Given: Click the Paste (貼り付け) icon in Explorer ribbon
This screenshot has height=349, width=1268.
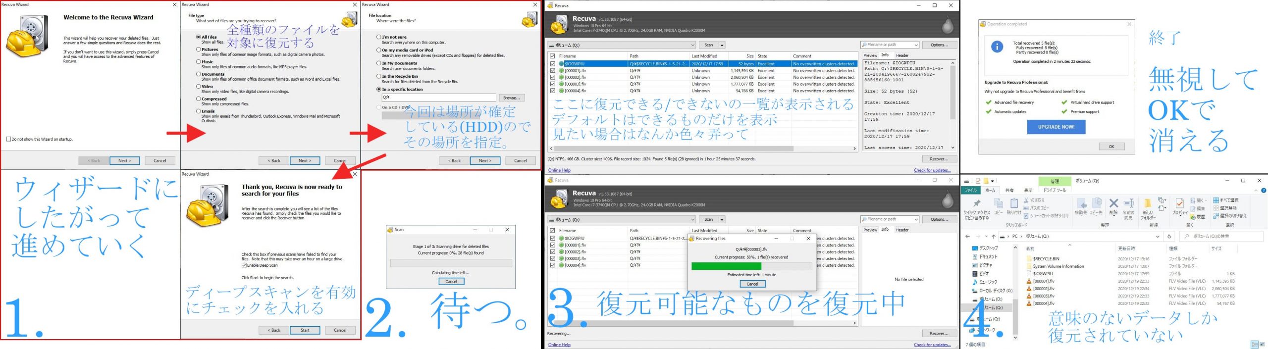Looking at the screenshot, I should [x=1013, y=203].
